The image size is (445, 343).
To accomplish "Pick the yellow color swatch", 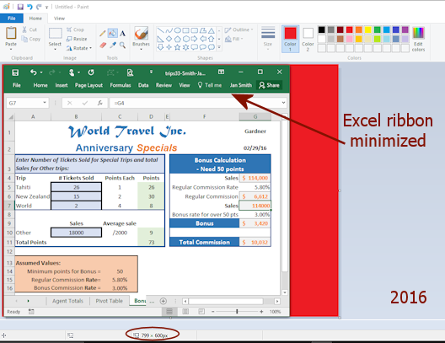I will point(368,29).
